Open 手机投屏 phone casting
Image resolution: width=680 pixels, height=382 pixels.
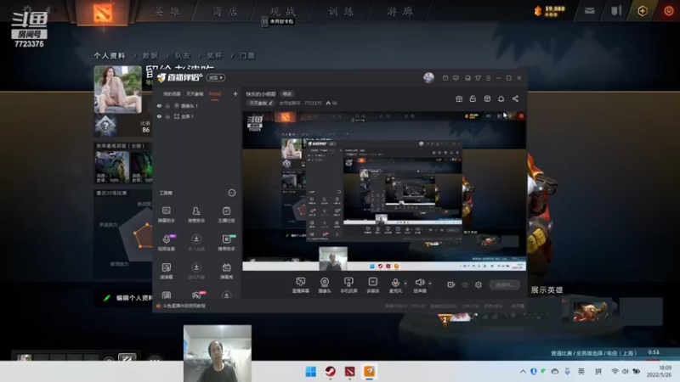coord(348,285)
